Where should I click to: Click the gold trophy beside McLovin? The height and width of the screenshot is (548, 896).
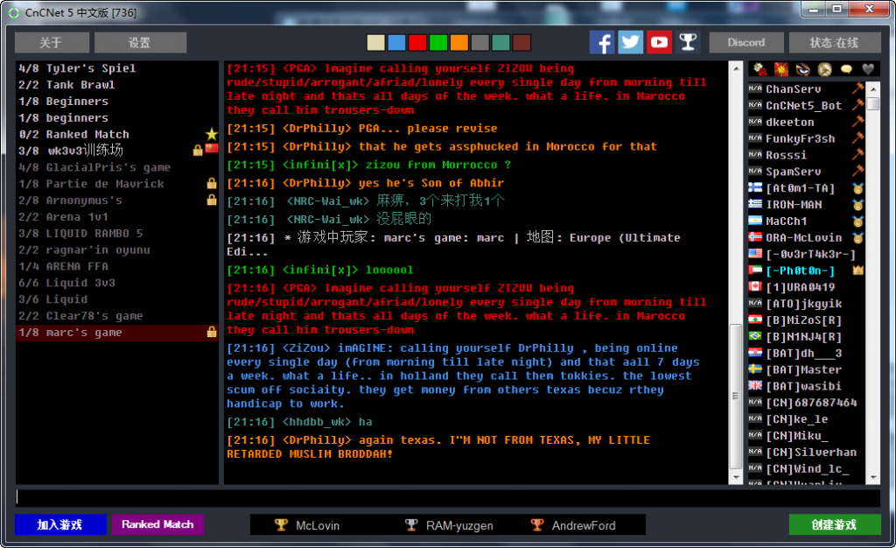(281, 525)
